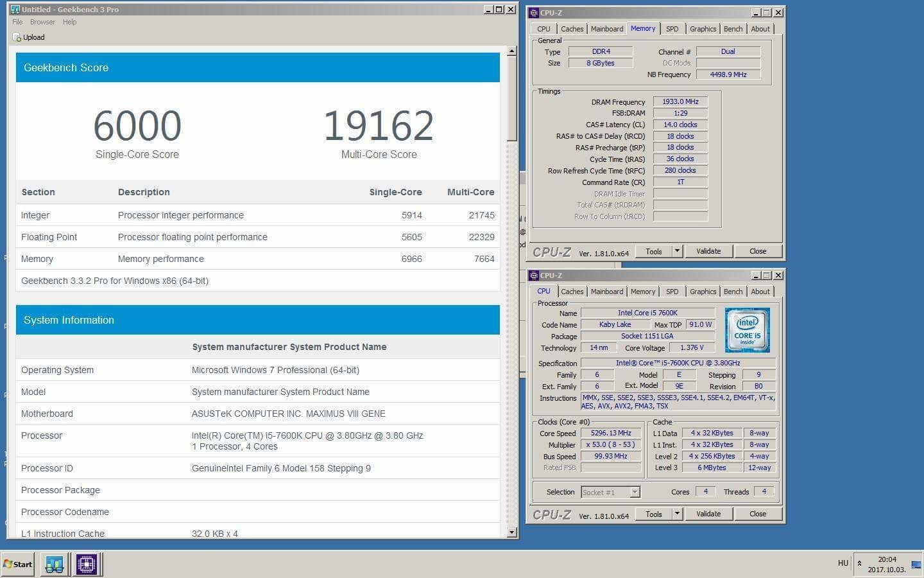The width and height of the screenshot is (924, 578).
Task: Click the Geekbench window title icon
Action: point(15,10)
